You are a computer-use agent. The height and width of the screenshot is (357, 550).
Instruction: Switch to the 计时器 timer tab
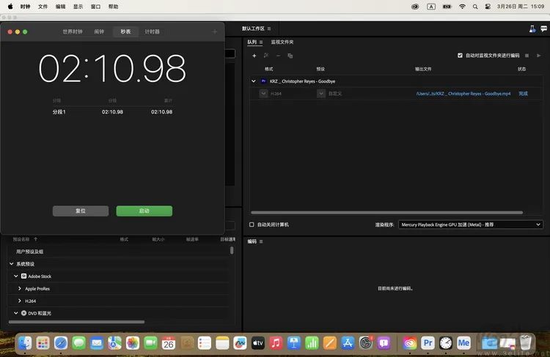(152, 31)
